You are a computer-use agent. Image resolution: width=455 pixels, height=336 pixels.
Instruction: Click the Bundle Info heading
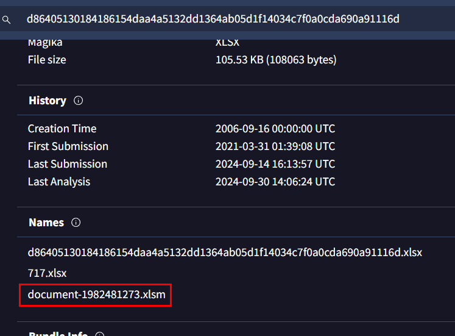[x=58, y=333]
